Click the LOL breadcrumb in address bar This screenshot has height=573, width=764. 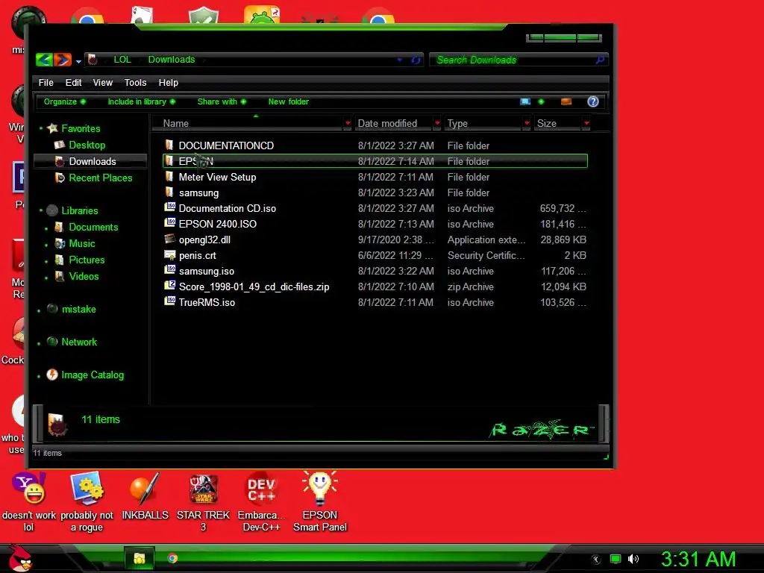122,60
